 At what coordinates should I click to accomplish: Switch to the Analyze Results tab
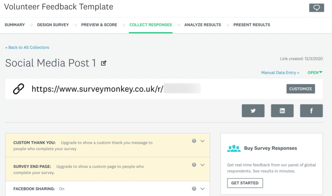(x=202, y=25)
